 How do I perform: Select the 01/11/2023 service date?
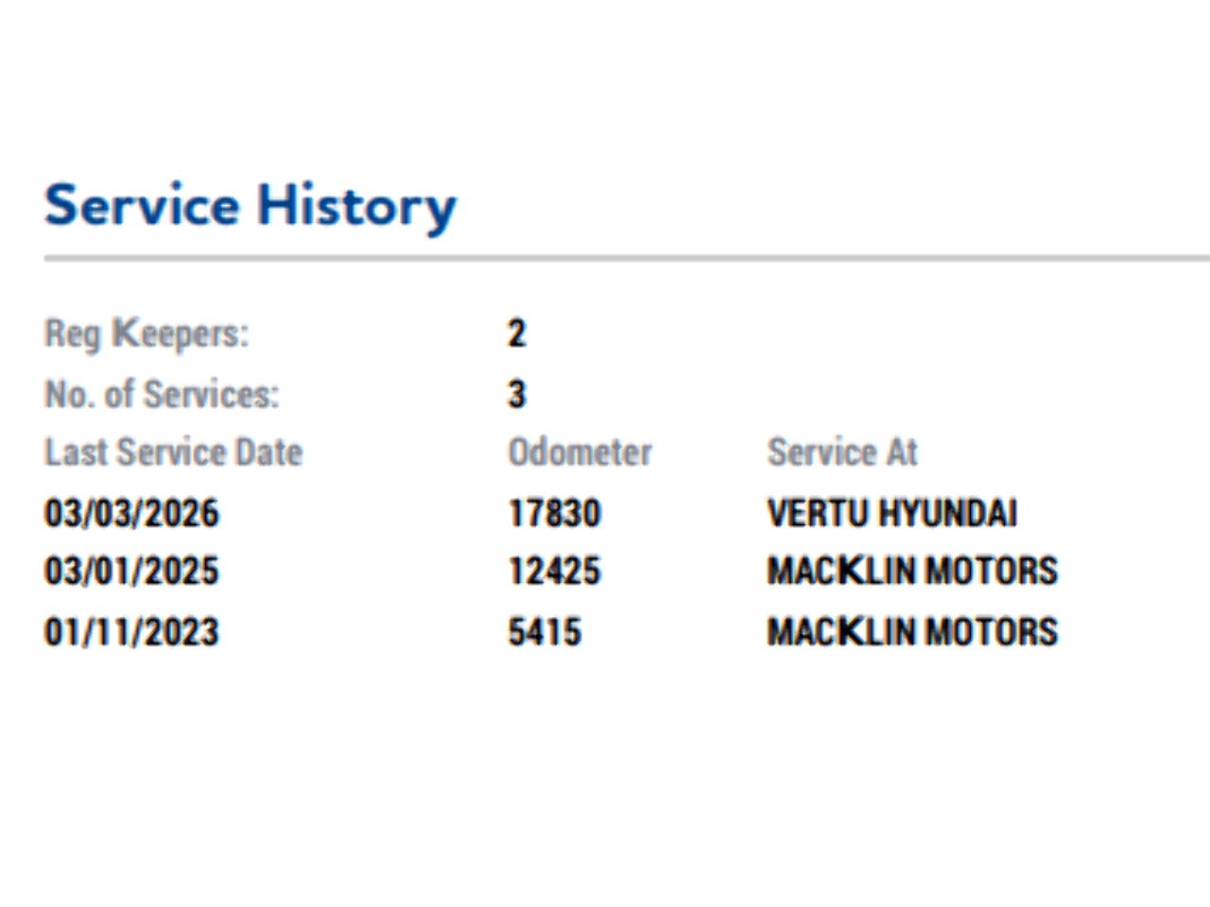point(131,632)
